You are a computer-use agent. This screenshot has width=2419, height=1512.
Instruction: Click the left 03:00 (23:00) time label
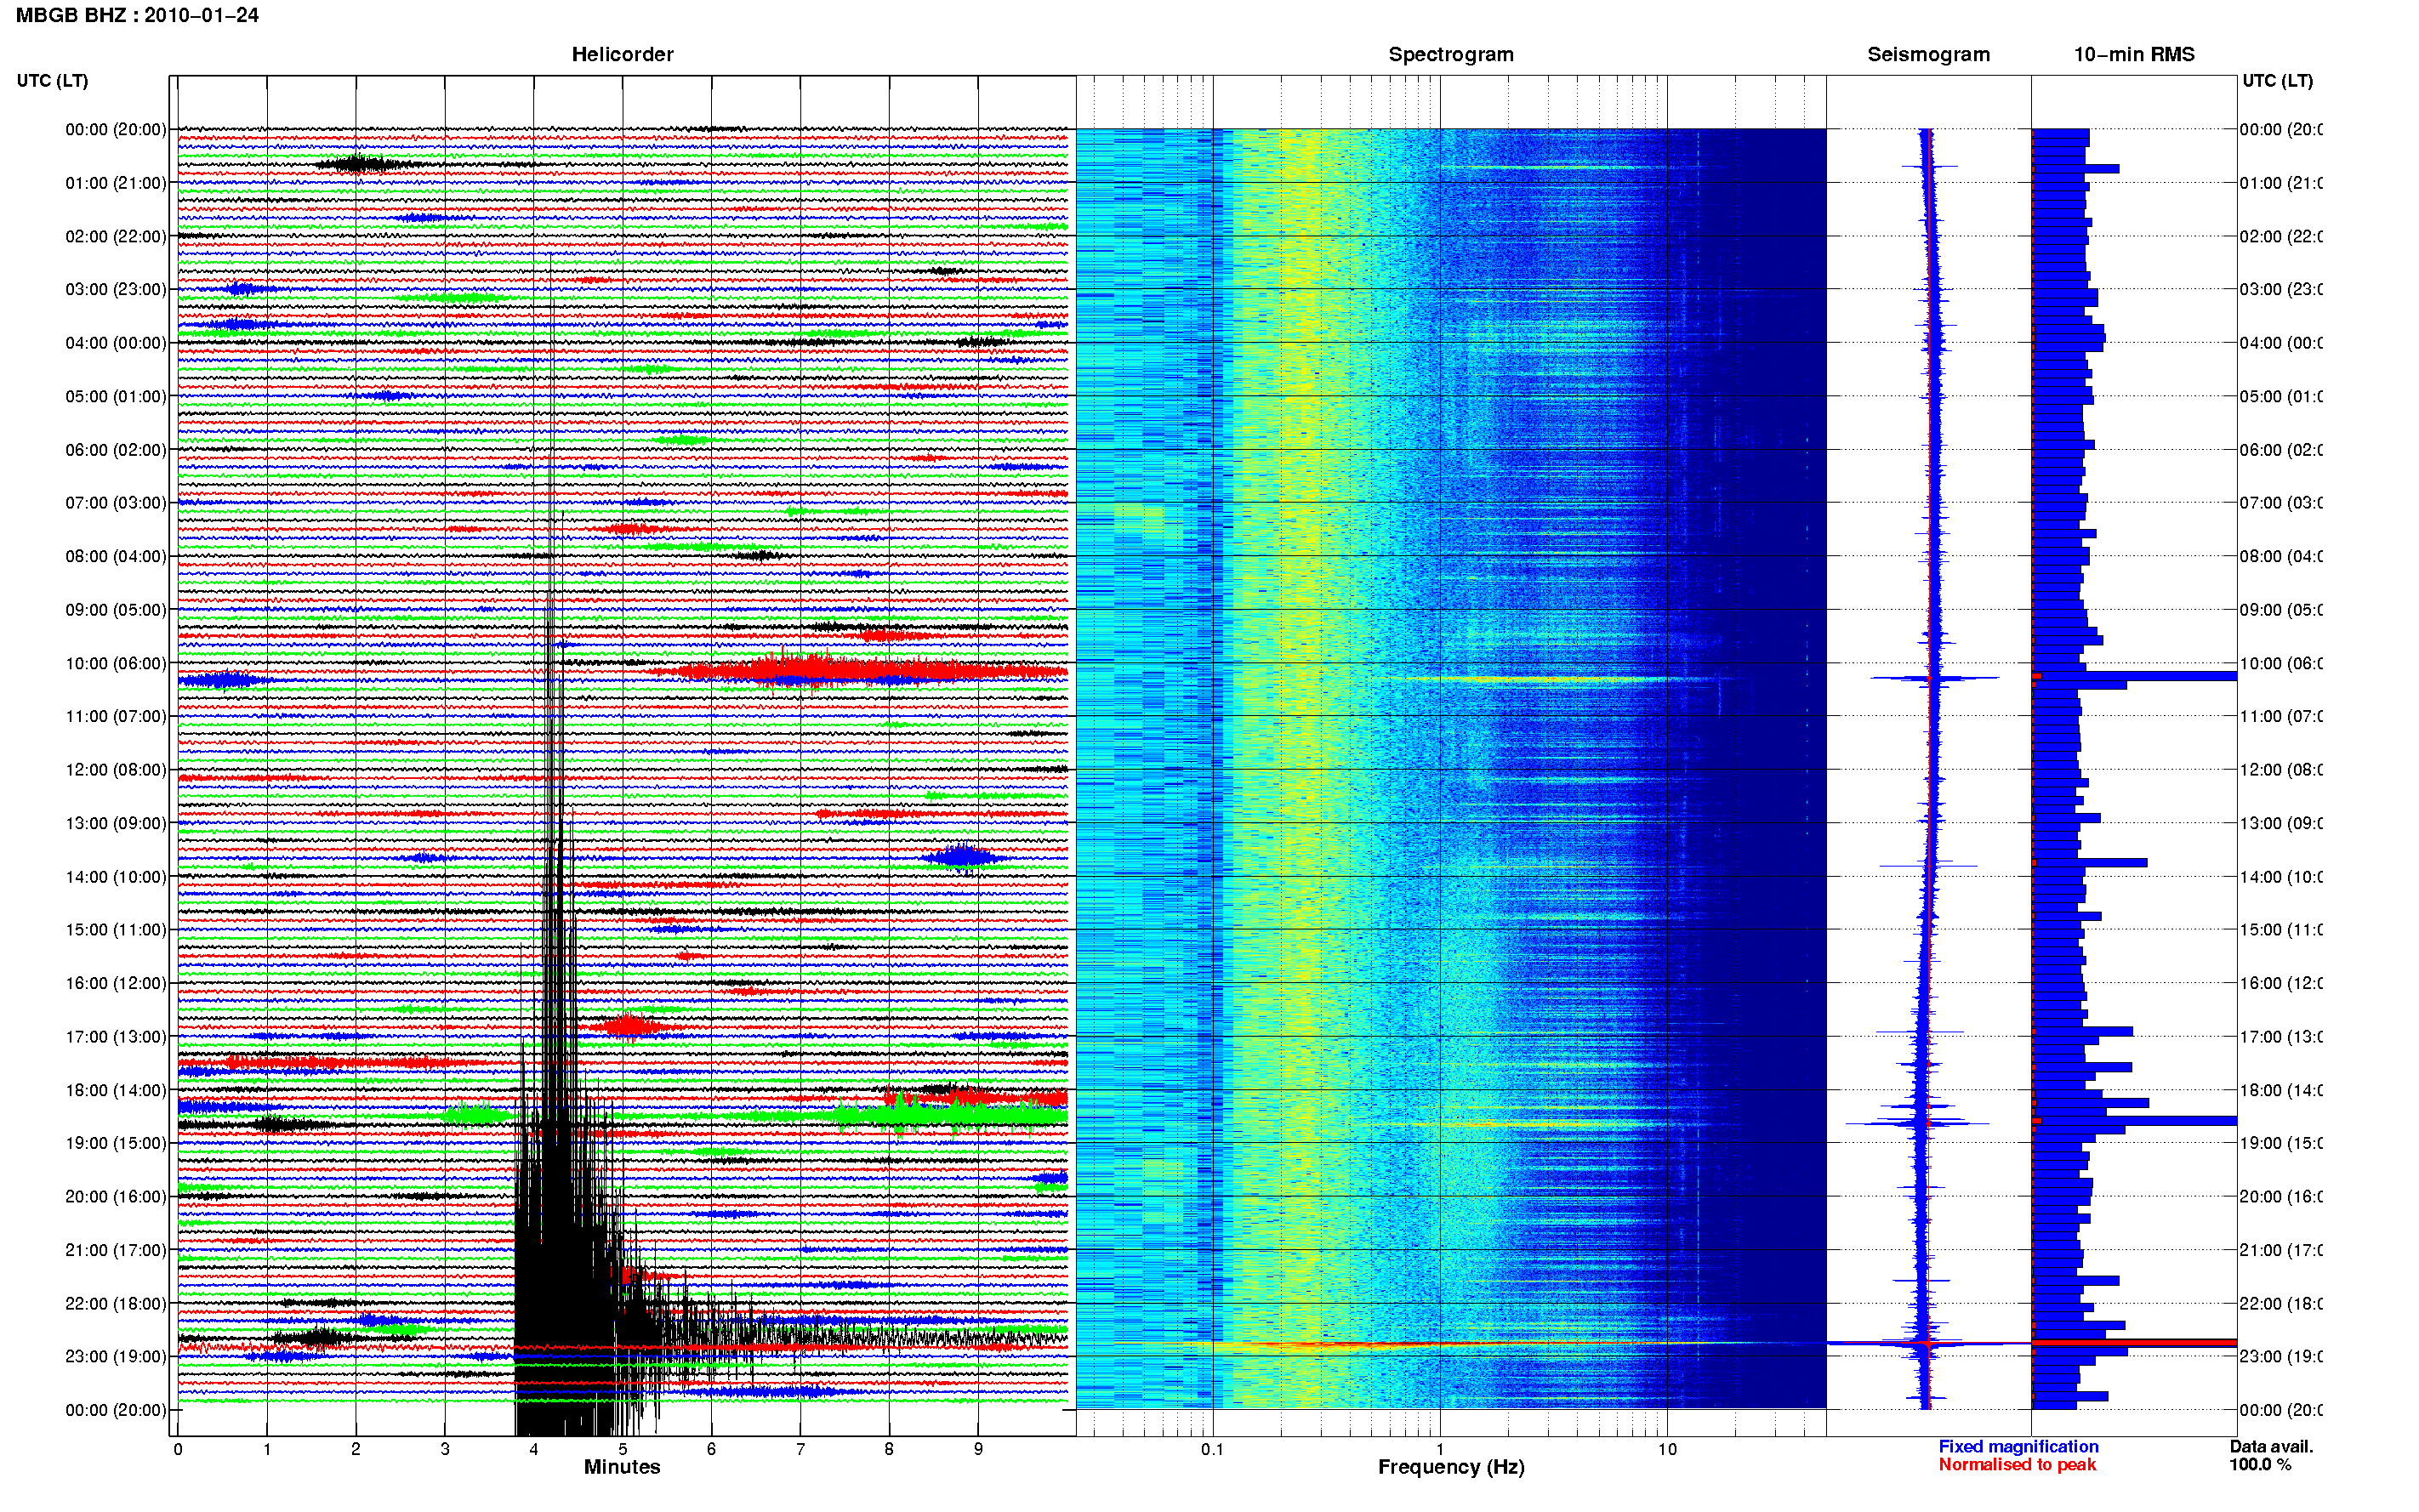pos(116,289)
